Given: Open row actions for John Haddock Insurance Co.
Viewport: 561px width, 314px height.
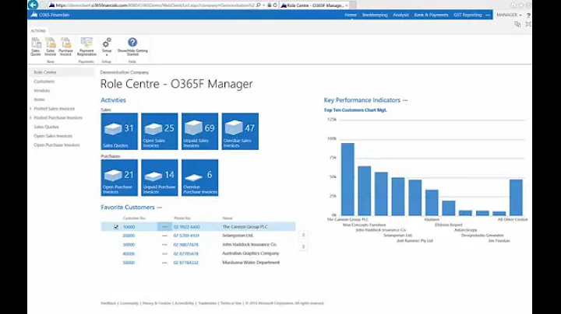Looking at the screenshot, I should 164,245.
